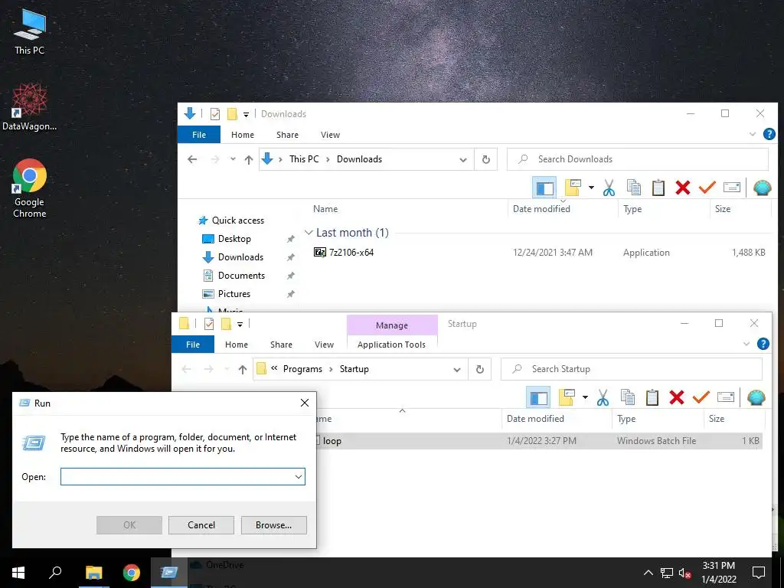Expand address history dropdown in Downloads window

coord(463,160)
